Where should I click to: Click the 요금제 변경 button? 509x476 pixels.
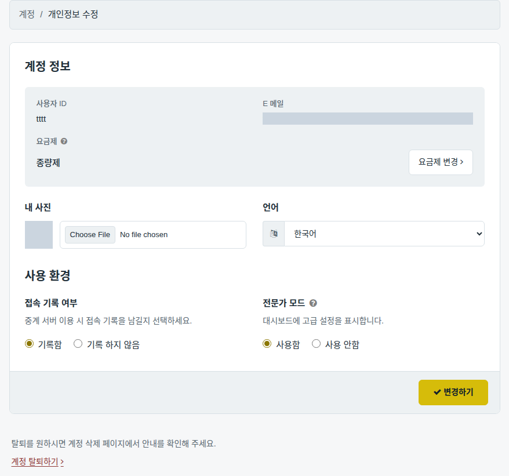[441, 162]
